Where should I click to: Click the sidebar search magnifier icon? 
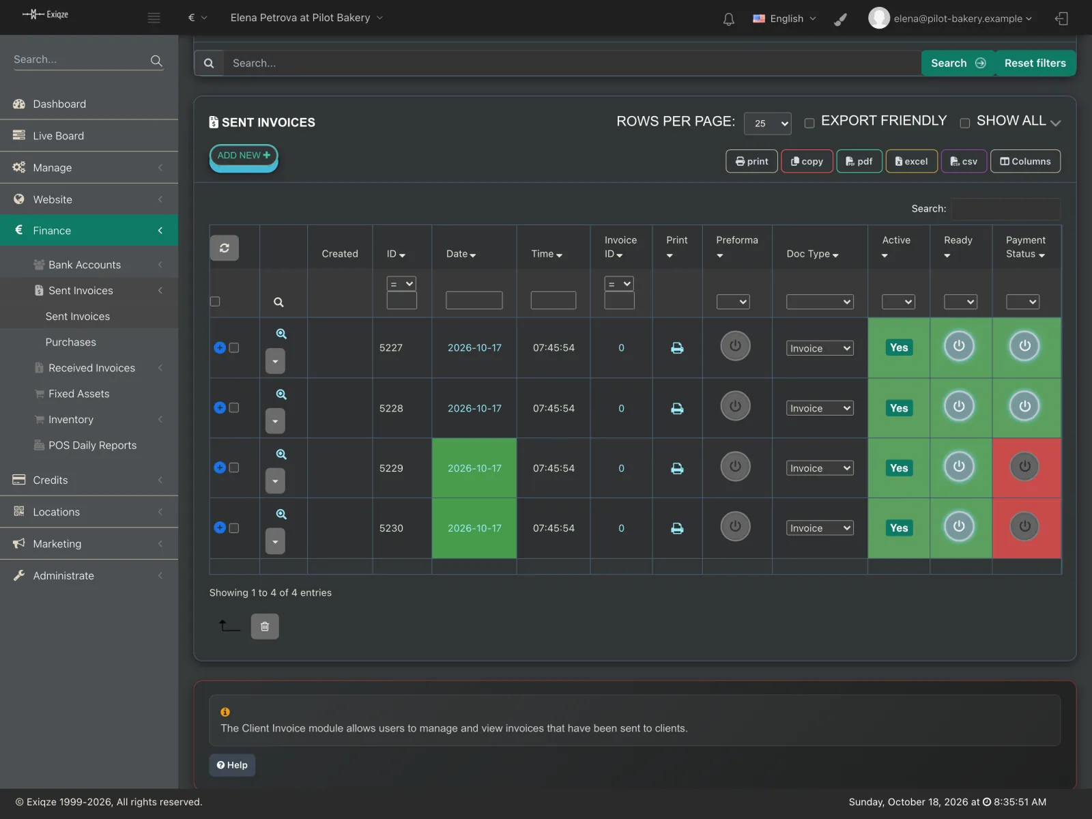[x=156, y=61]
